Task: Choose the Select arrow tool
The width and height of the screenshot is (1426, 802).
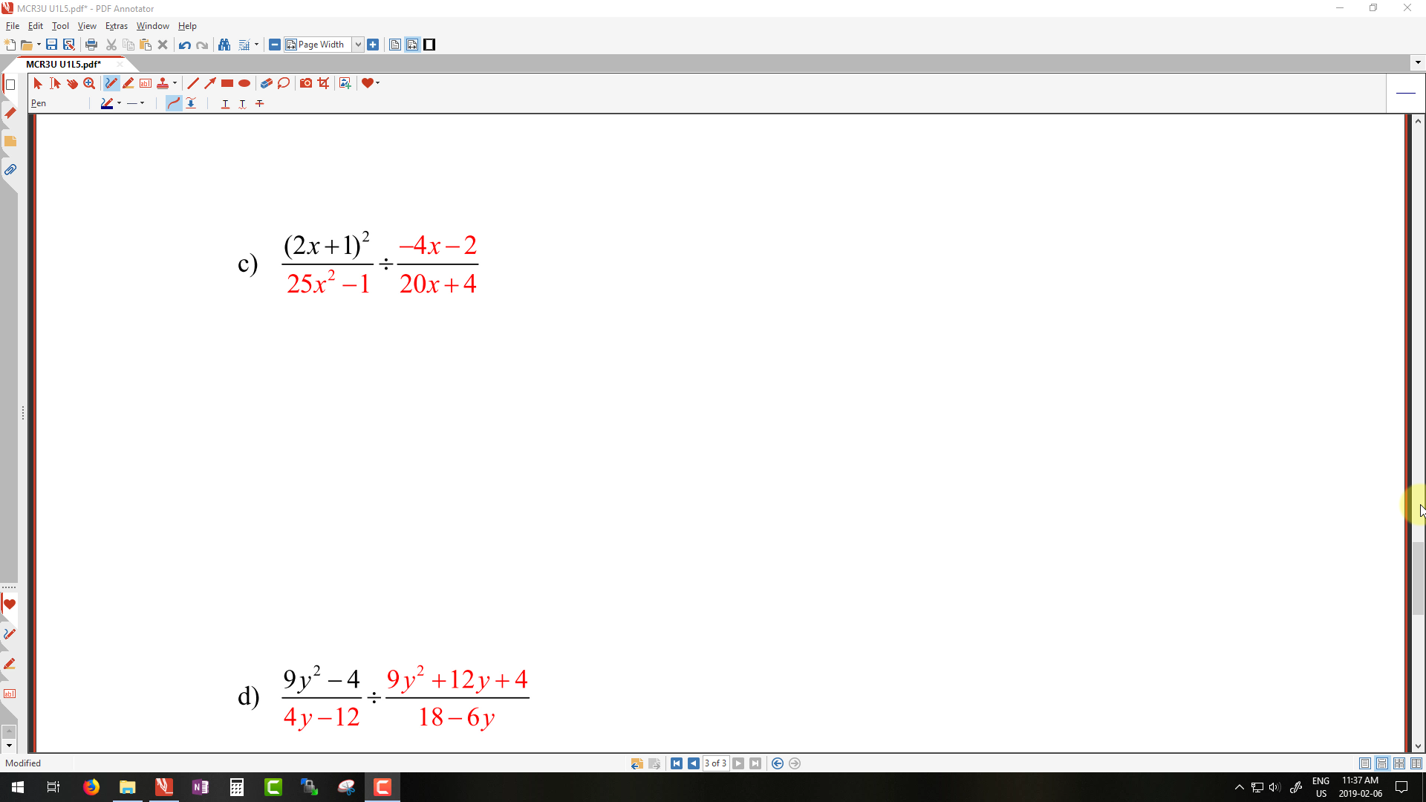Action: click(x=38, y=83)
